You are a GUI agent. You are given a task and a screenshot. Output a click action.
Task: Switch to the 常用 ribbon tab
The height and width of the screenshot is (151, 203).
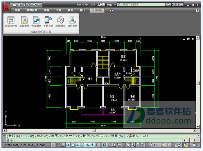pyautogui.click(x=17, y=10)
